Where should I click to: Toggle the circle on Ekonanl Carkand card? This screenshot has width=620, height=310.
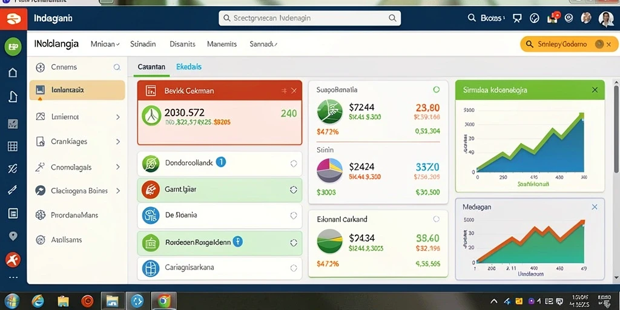(x=436, y=219)
